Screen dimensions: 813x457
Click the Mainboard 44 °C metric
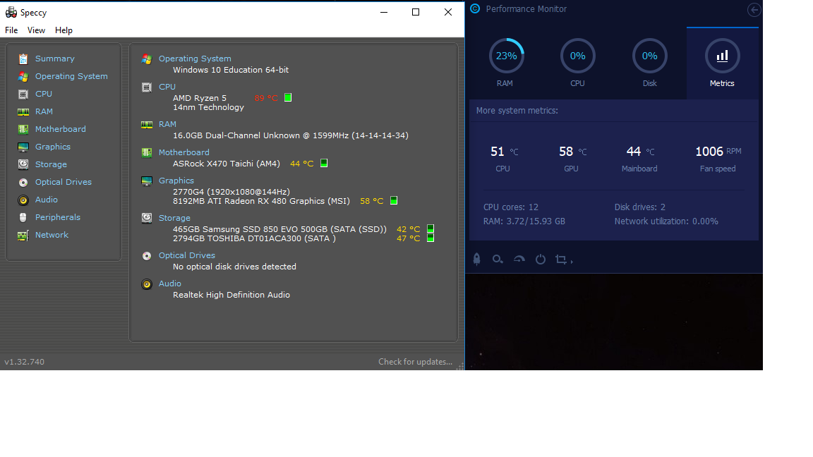tap(640, 159)
